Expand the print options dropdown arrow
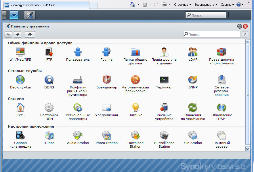This screenshot has height=172, width=254. 170,5
